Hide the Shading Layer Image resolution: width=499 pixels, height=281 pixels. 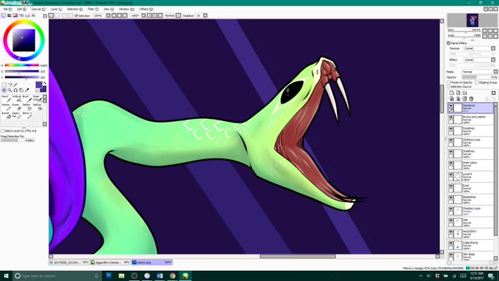coord(451,209)
